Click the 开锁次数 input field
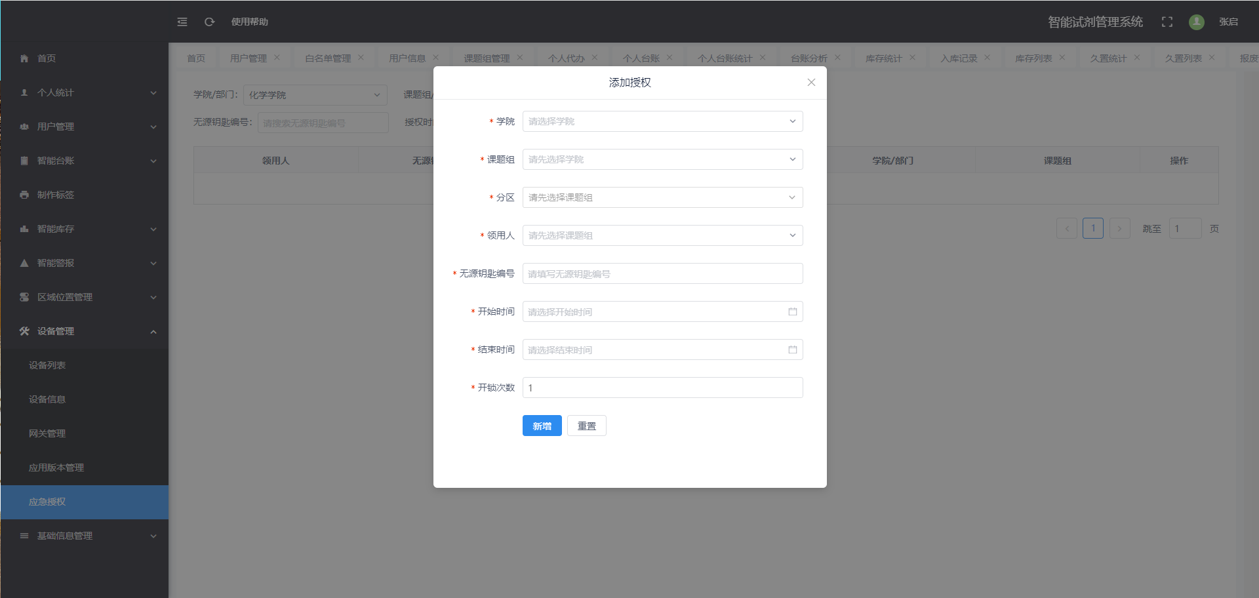This screenshot has width=1259, height=598. [662, 388]
